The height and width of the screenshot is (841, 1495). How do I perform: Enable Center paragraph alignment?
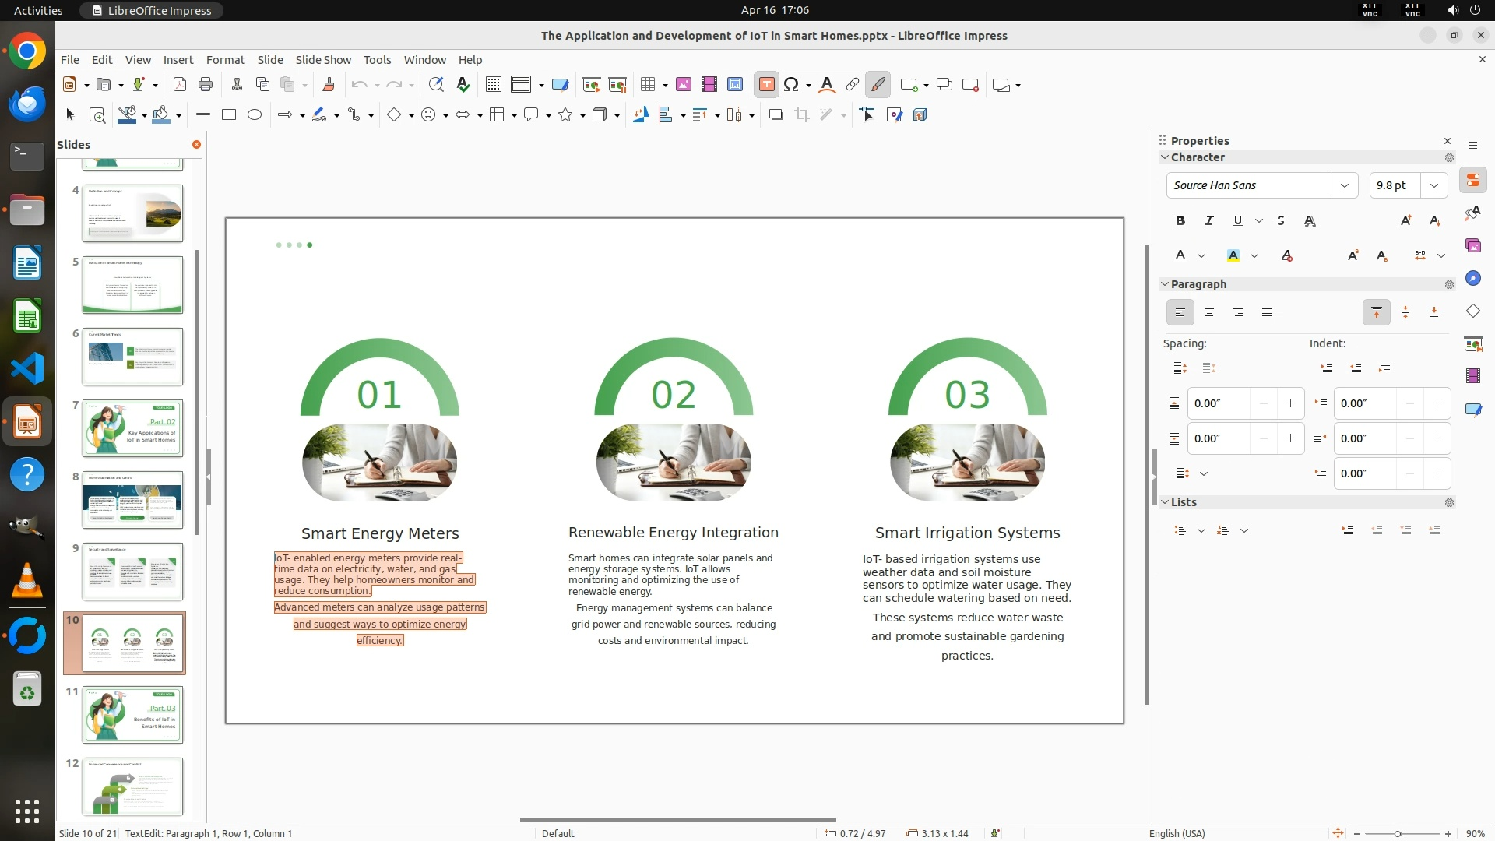pos(1209,313)
